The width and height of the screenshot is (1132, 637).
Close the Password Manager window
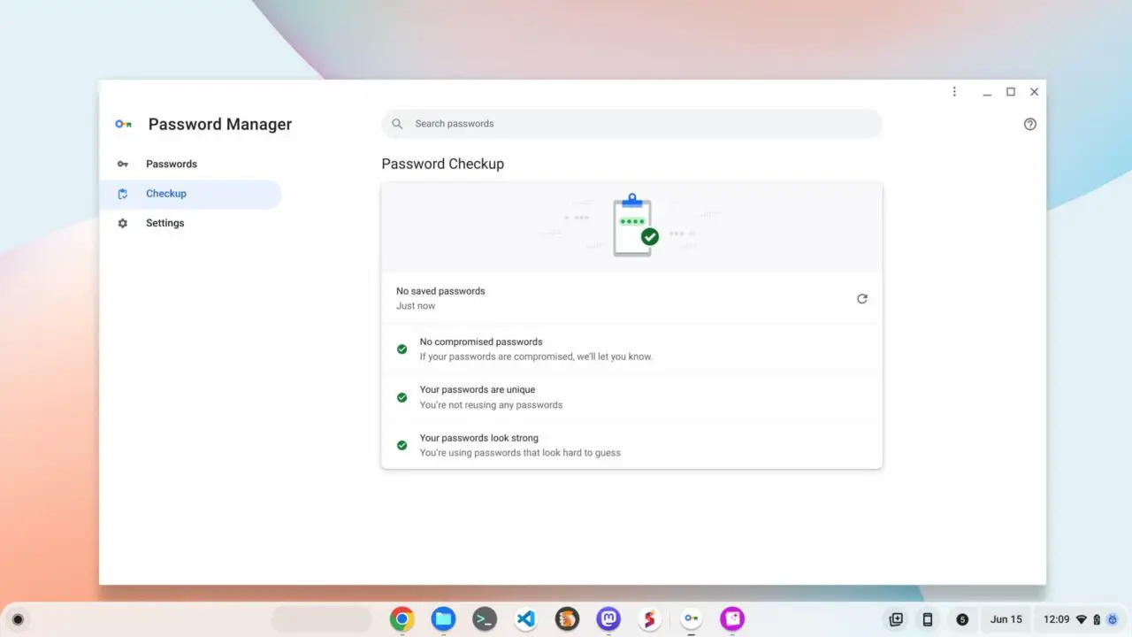(1034, 92)
